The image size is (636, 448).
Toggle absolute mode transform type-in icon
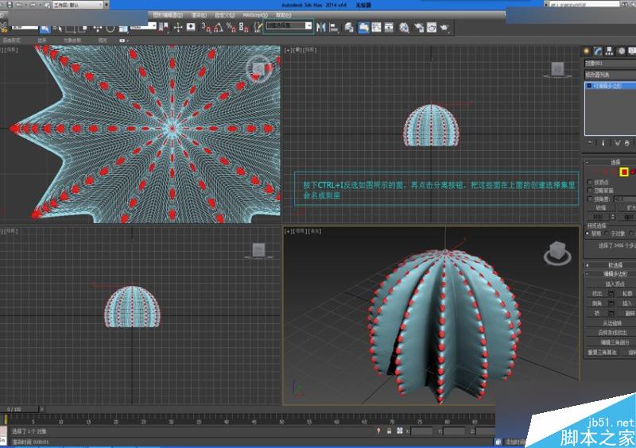pyautogui.click(x=400, y=431)
